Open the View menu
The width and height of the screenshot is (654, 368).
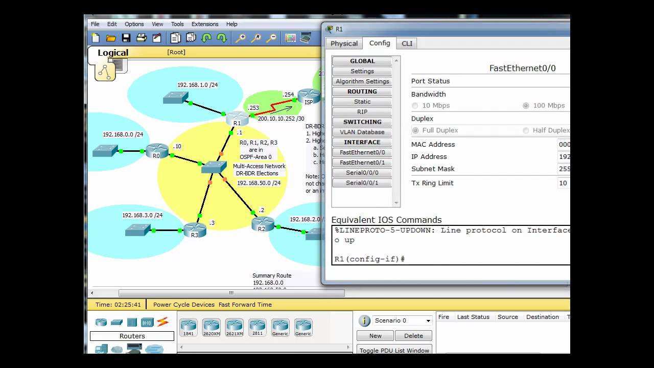[157, 24]
